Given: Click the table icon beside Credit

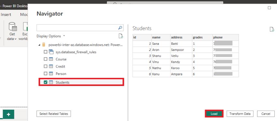Looking at the screenshot, I should 51,67.
